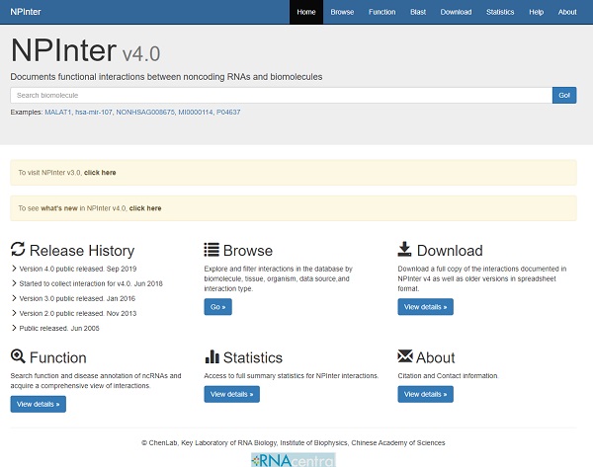Click the Function magnifier icon
Screen dimensions: 593x467
tap(18, 357)
